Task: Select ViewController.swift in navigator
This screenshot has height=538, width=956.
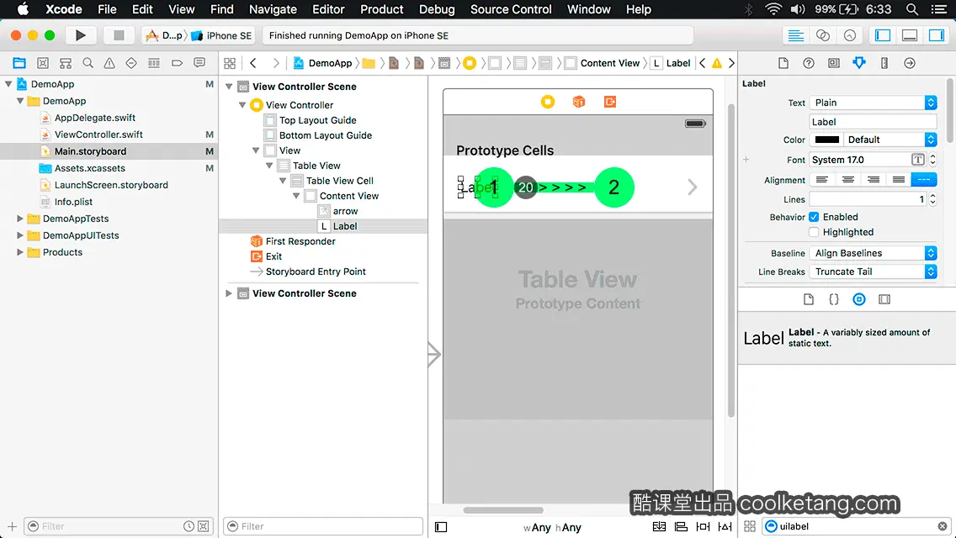Action: [x=98, y=134]
